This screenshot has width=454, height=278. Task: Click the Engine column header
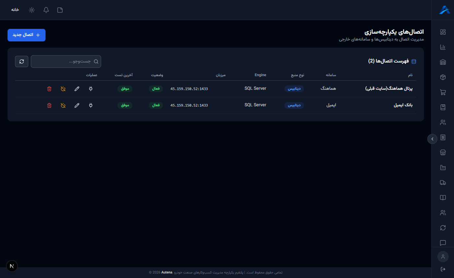tap(260, 75)
